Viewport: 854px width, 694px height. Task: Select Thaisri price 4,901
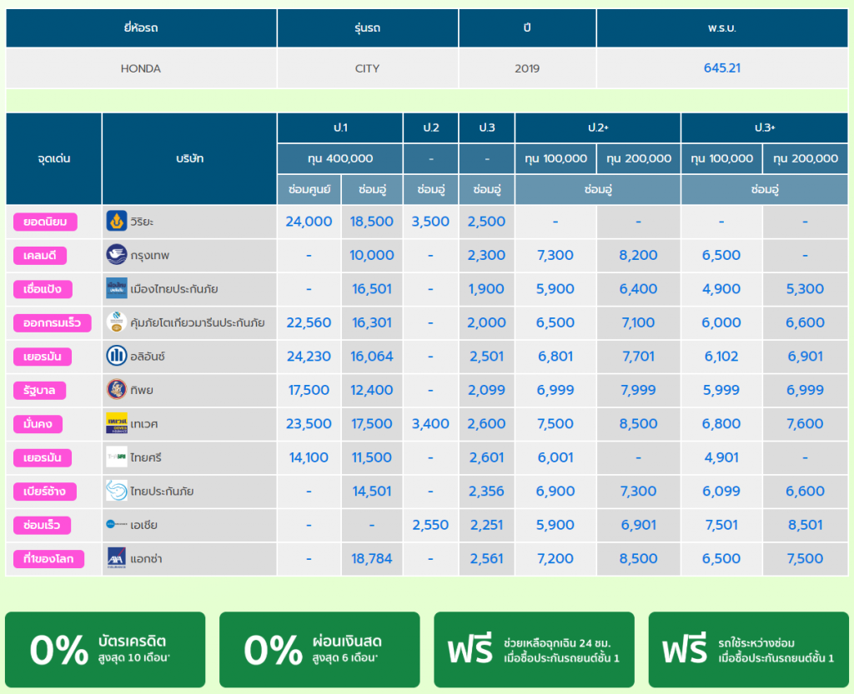click(x=721, y=457)
